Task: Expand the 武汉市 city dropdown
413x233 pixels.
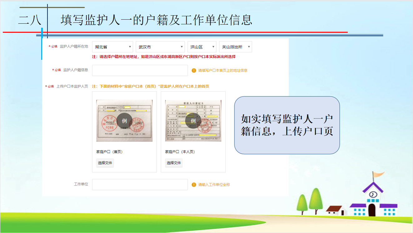Action: pos(160,47)
